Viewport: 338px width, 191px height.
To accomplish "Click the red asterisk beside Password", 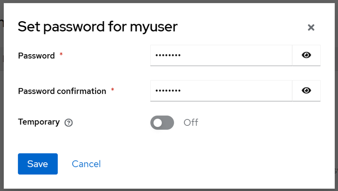I will (61, 55).
